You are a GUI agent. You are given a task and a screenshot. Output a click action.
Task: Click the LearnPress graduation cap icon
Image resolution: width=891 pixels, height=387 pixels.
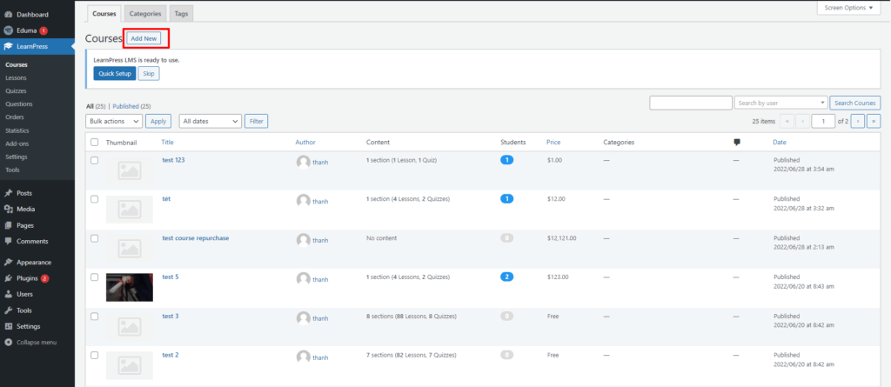(9, 46)
